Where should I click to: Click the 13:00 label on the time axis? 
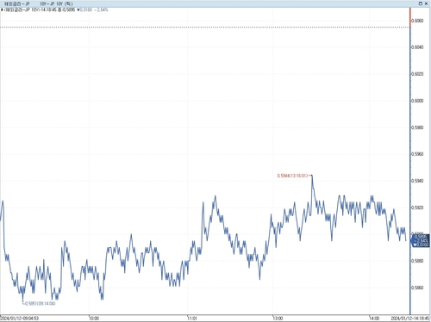[x=278, y=319]
